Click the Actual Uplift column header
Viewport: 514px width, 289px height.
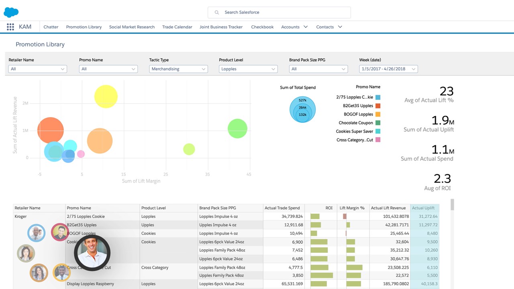[x=425, y=208]
